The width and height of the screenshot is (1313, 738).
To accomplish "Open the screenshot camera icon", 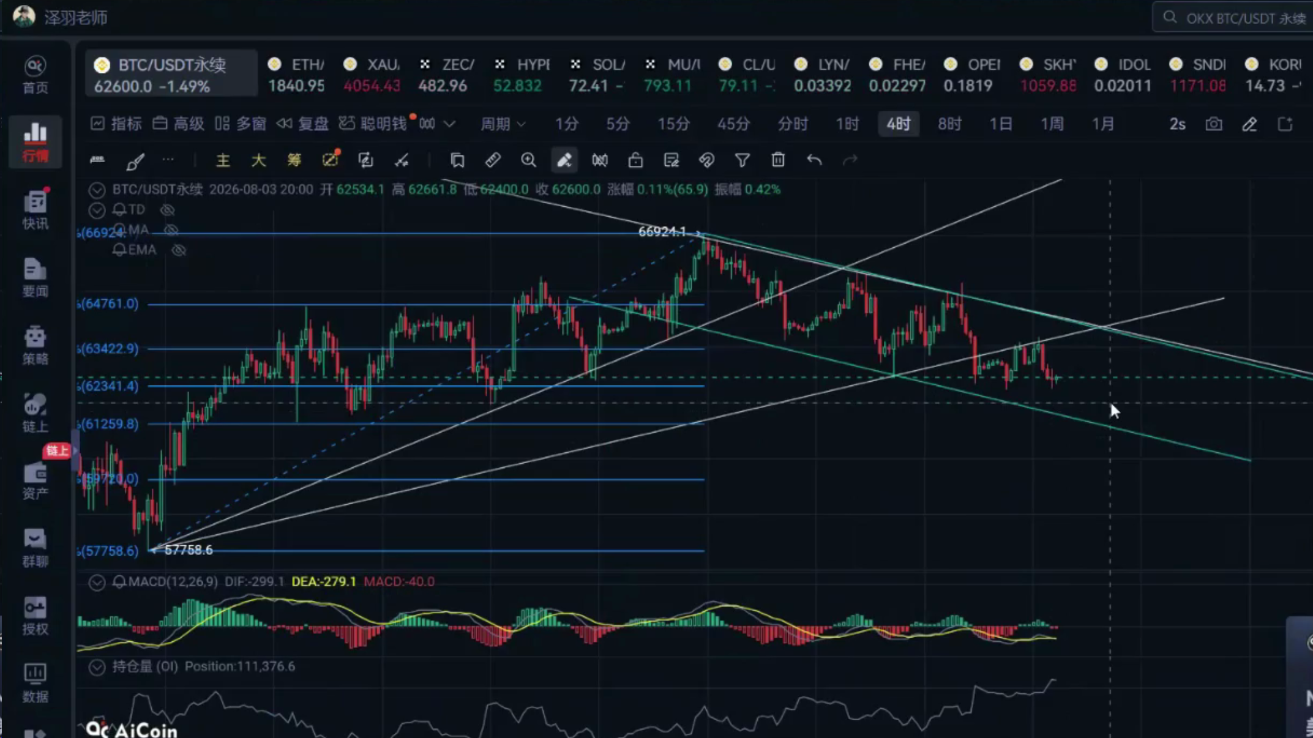I will coord(1214,124).
